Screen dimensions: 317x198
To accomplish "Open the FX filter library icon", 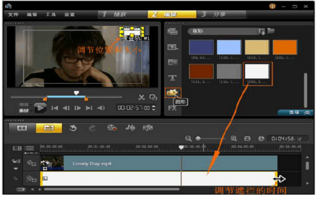I will (172, 108).
